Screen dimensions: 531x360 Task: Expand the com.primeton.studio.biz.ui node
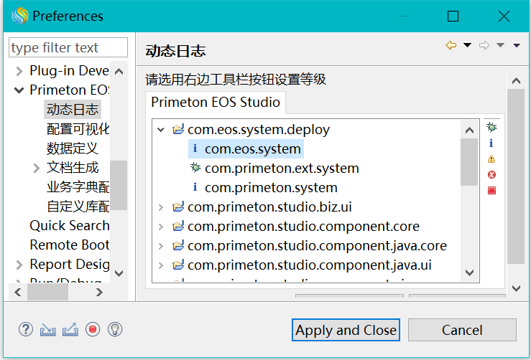[x=161, y=208]
